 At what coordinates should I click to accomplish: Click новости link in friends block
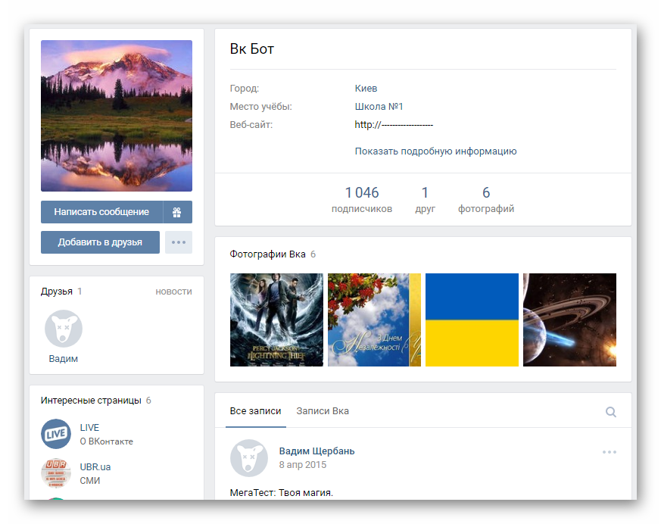coord(173,292)
